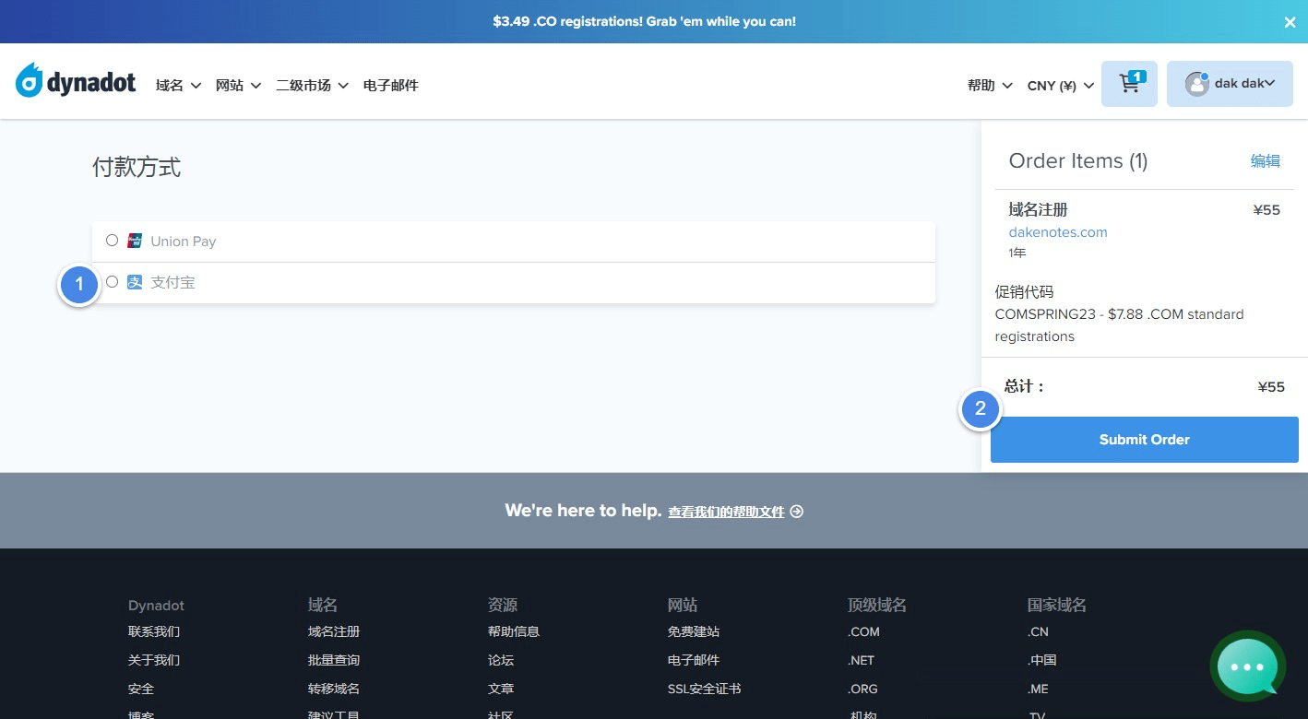
Task: Click the Alipay logo icon
Action: pos(135,282)
